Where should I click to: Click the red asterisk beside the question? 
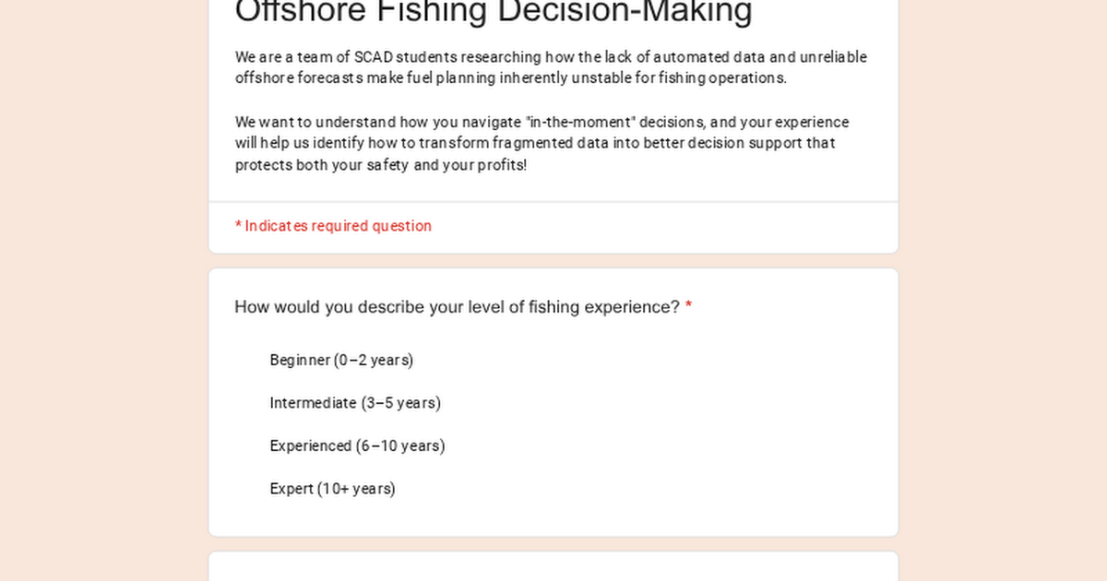(688, 307)
